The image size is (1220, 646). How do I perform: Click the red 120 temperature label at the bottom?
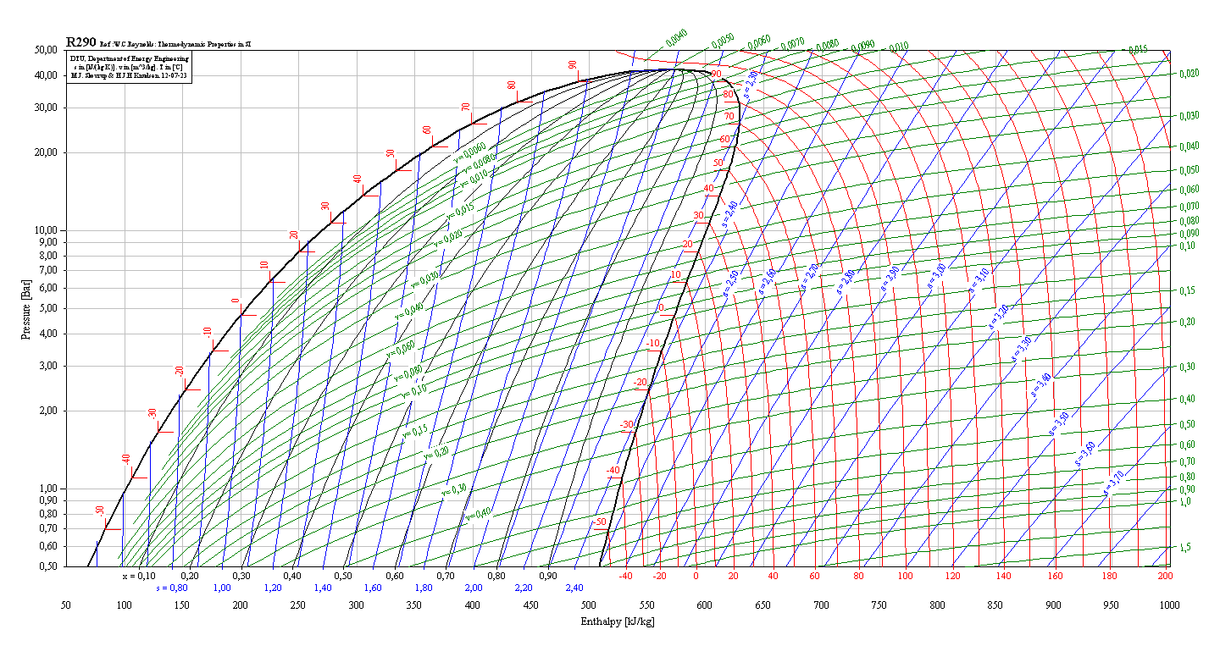pyautogui.click(x=954, y=577)
